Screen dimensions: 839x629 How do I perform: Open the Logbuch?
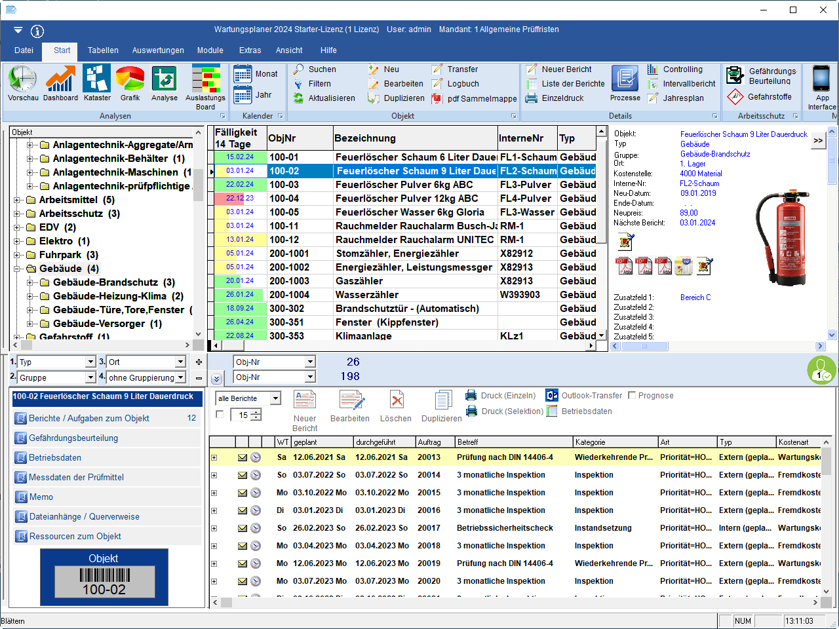click(456, 83)
